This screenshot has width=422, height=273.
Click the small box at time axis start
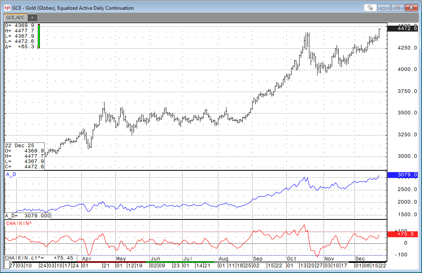6,265
